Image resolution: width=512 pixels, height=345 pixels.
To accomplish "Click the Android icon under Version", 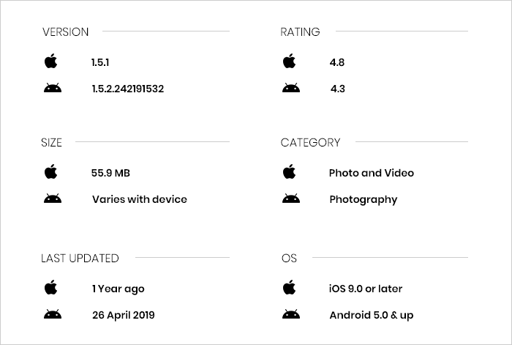I will (53, 88).
